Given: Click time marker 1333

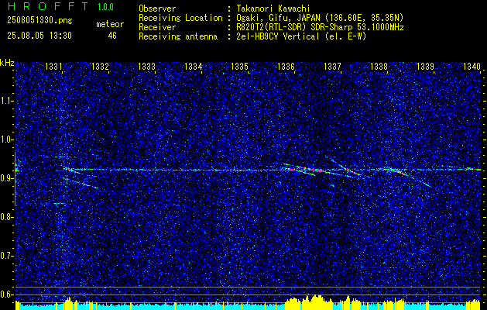Looking at the screenshot, I should pyautogui.click(x=146, y=66).
